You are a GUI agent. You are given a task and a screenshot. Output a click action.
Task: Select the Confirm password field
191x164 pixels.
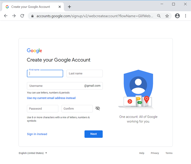(x=77, y=109)
